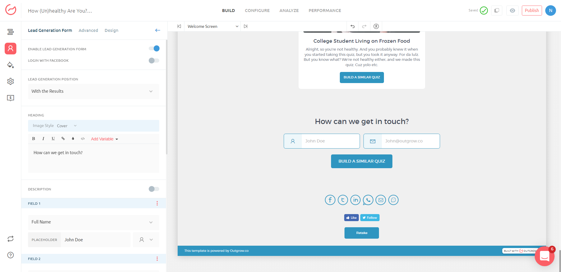Share via the chat bubble circle icon
Screen dimensions: 561x272
click(393, 200)
